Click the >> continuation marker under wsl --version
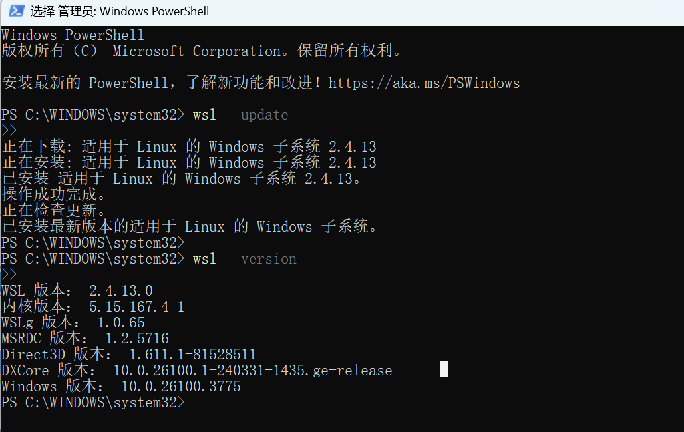Screen dimensions: 684x432 (9, 274)
